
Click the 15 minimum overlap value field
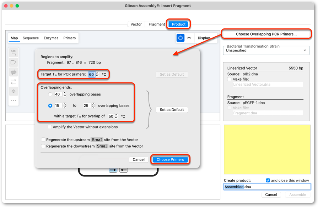pos(58,105)
